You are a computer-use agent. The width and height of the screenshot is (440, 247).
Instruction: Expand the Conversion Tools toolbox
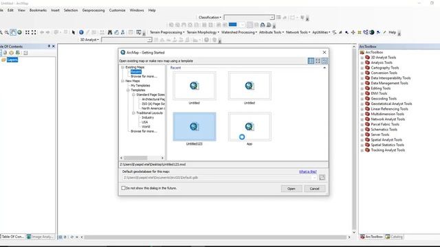point(362,73)
